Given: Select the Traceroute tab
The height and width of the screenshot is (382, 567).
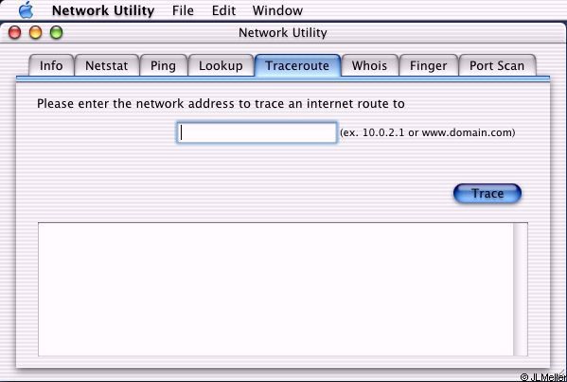Looking at the screenshot, I should point(297,65).
